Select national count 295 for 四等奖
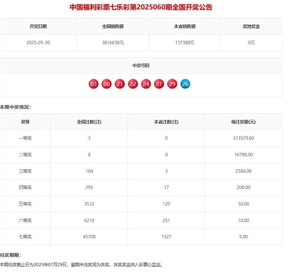The height and width of the screenshot is (272, 289). 89,188
